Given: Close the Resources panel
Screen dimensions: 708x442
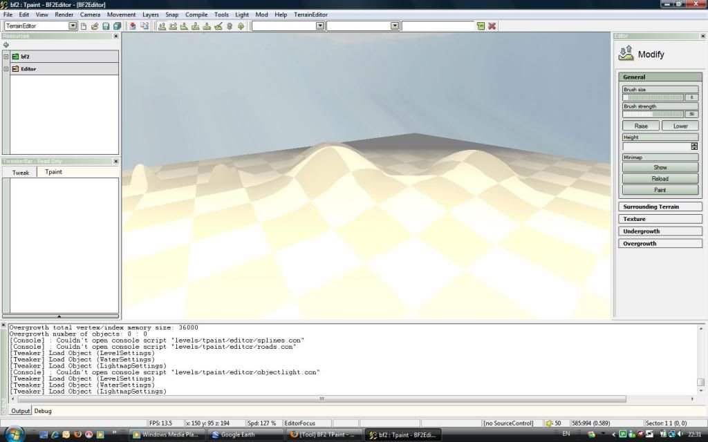Looking at the screenshot, I should [115, 36].
